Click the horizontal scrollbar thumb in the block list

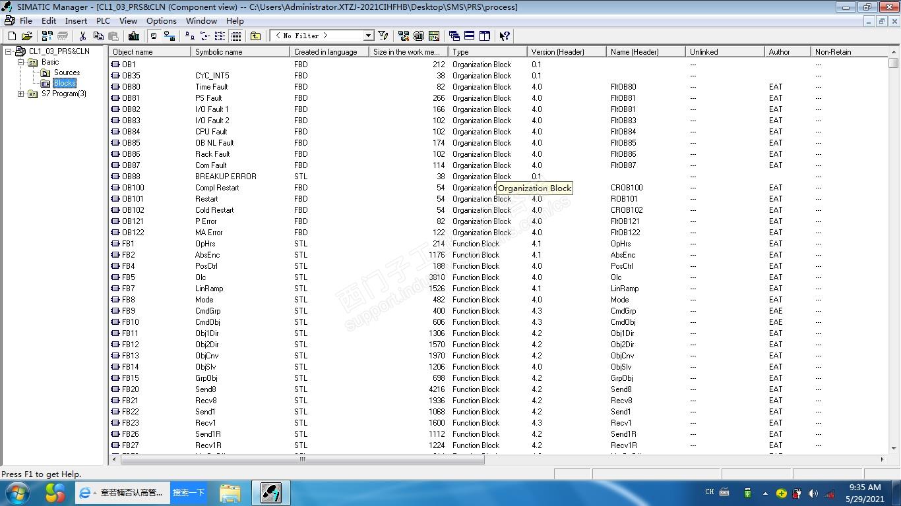[x=303, y=459]
